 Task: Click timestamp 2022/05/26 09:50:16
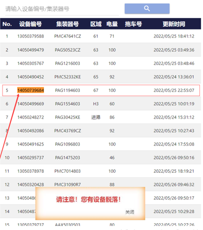174,158
